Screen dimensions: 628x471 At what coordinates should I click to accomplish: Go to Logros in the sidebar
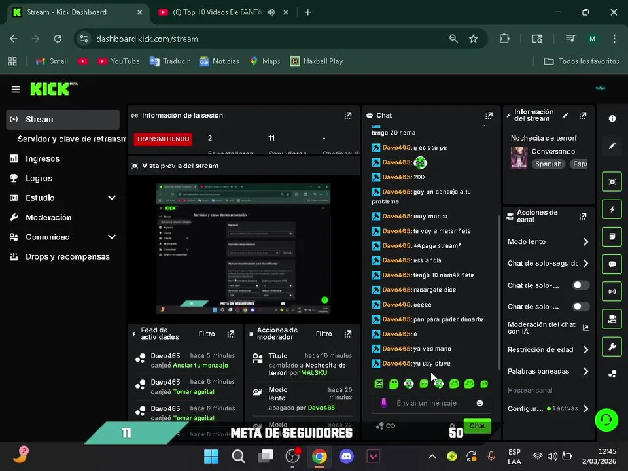click(x=39, y=178)
